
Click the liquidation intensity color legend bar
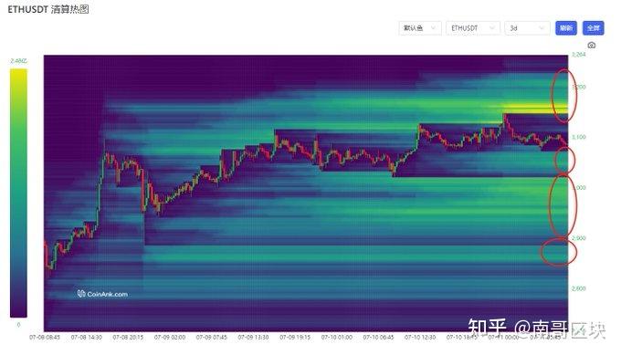[18, 193]
